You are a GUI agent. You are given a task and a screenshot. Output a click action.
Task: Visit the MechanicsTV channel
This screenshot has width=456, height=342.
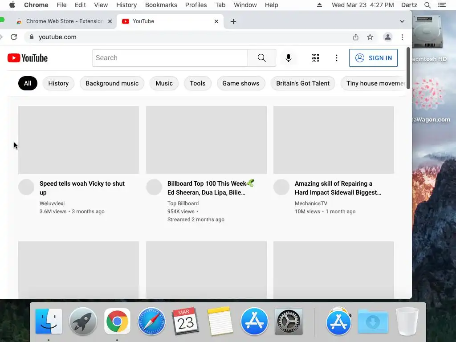311,203
